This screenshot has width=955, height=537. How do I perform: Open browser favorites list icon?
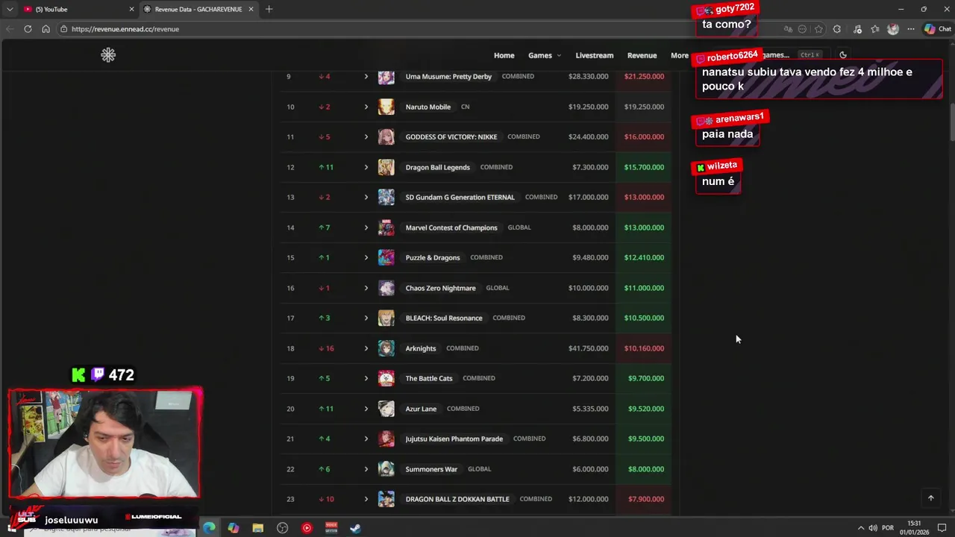click(x=875, y=29)
